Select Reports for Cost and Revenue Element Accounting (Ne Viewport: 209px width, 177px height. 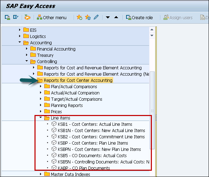[96, 74]
